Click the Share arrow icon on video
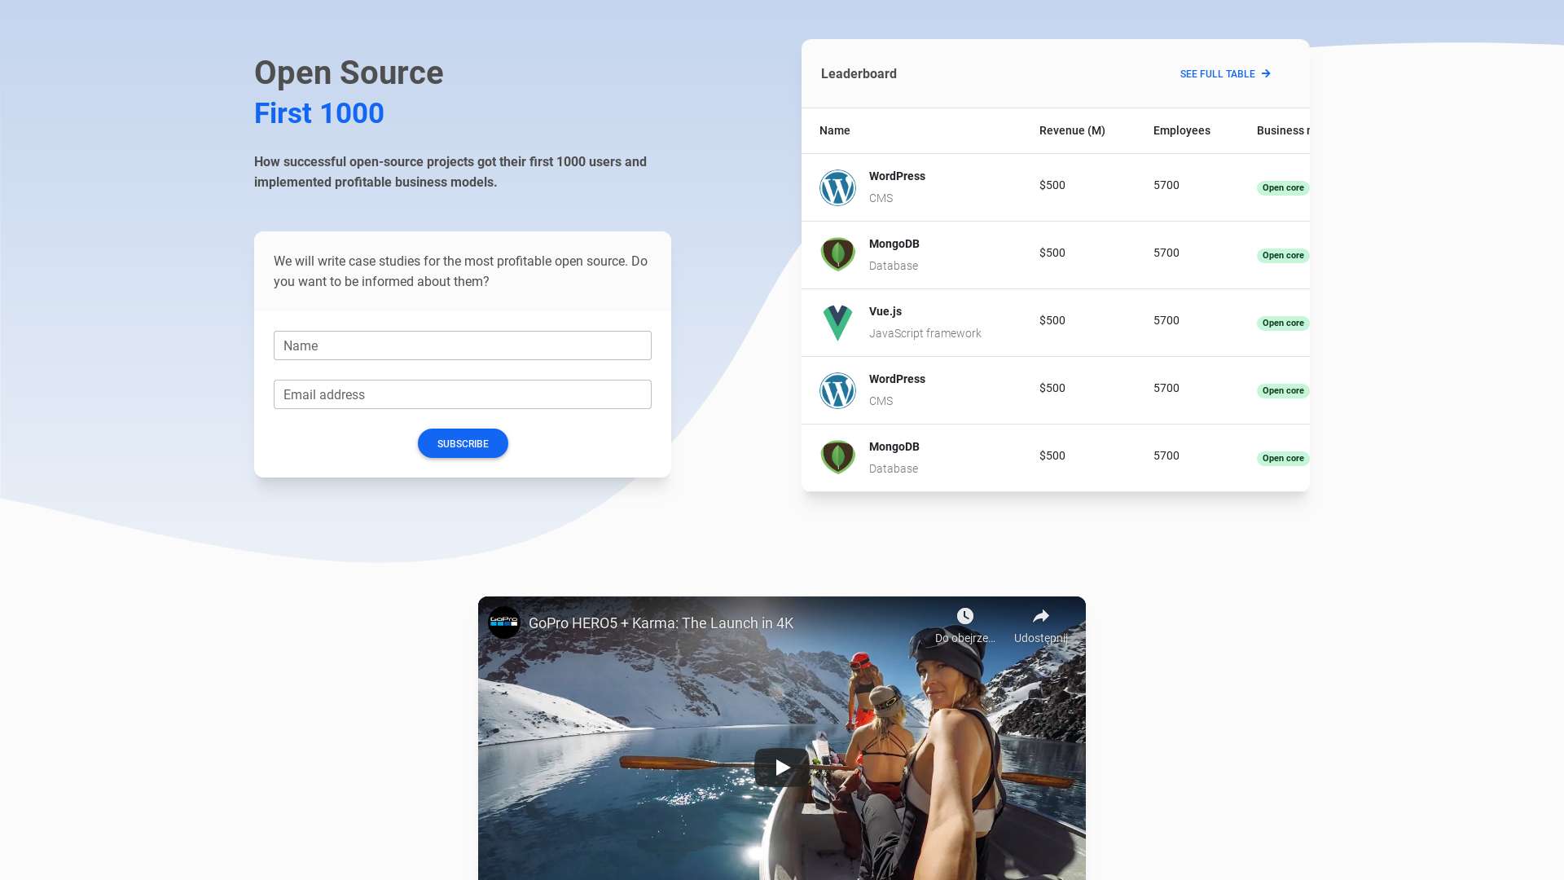The height and width of the screenshot is (880, 1564). coord(1040,616)
